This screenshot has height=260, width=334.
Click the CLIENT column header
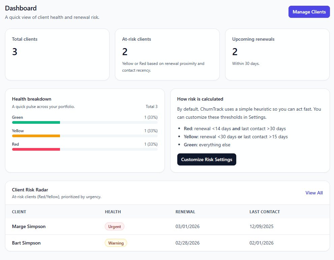pyautogui.click(x=19, y=212)
